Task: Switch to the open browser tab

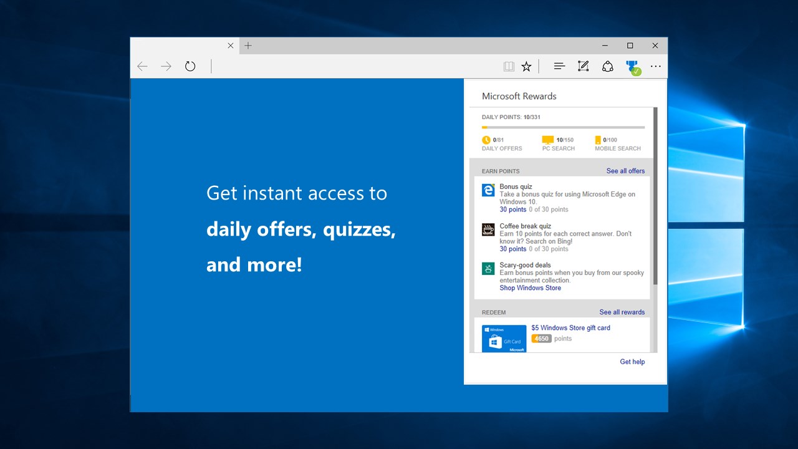Action: click(181, 45)
